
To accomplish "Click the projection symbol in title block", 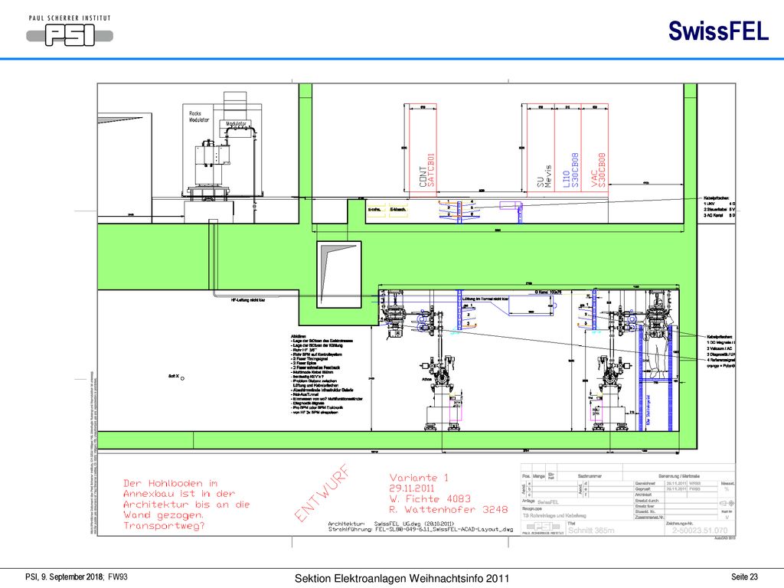I will tap(727, 503).
